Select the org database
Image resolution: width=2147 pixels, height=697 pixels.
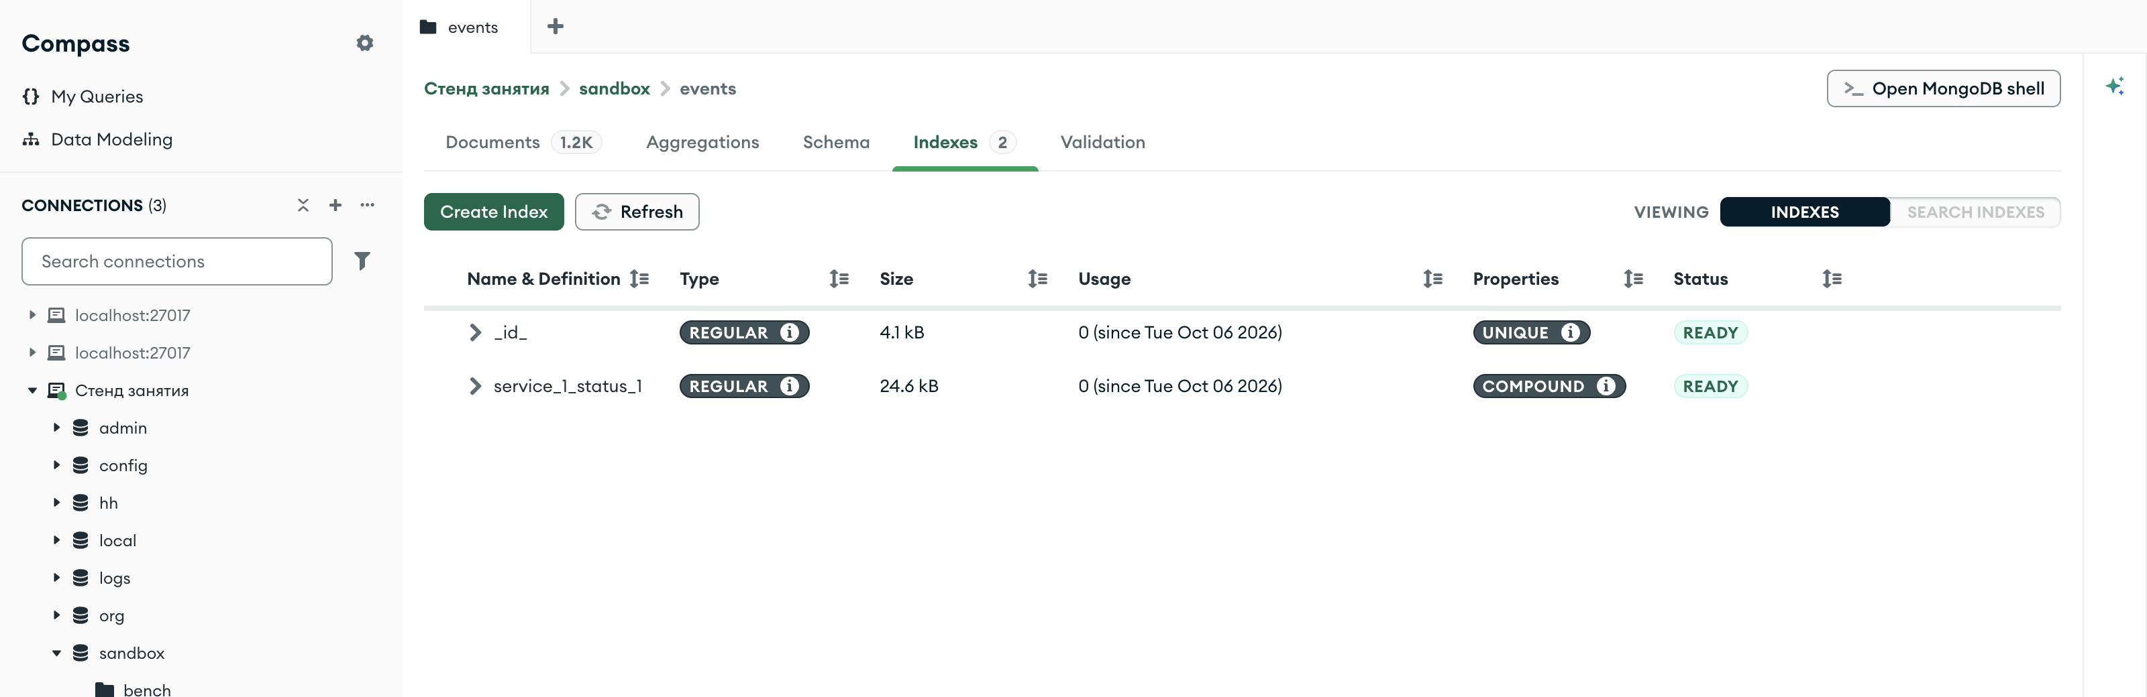click(x=111, y=615)
